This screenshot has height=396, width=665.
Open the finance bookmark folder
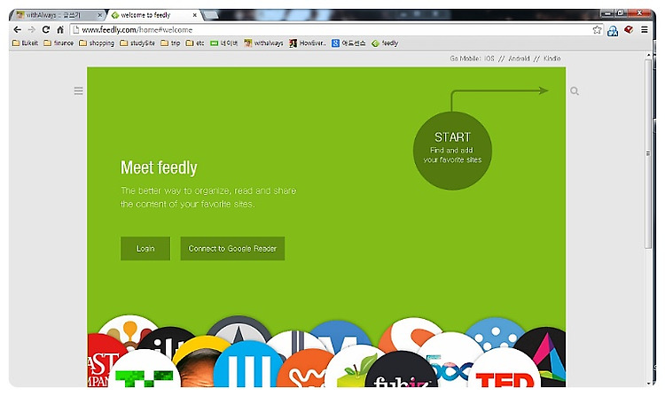click(59, 43)
